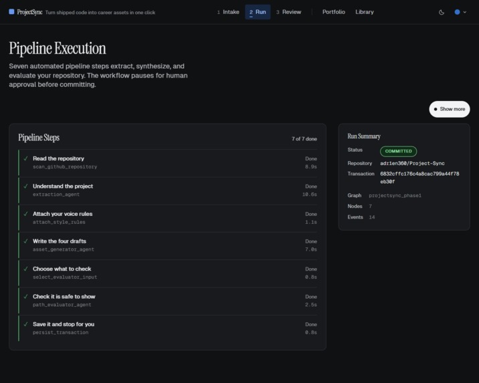Click the COMMITTED status badge
479x383 pixels.
pyautogui.click(x=398, y=151)
